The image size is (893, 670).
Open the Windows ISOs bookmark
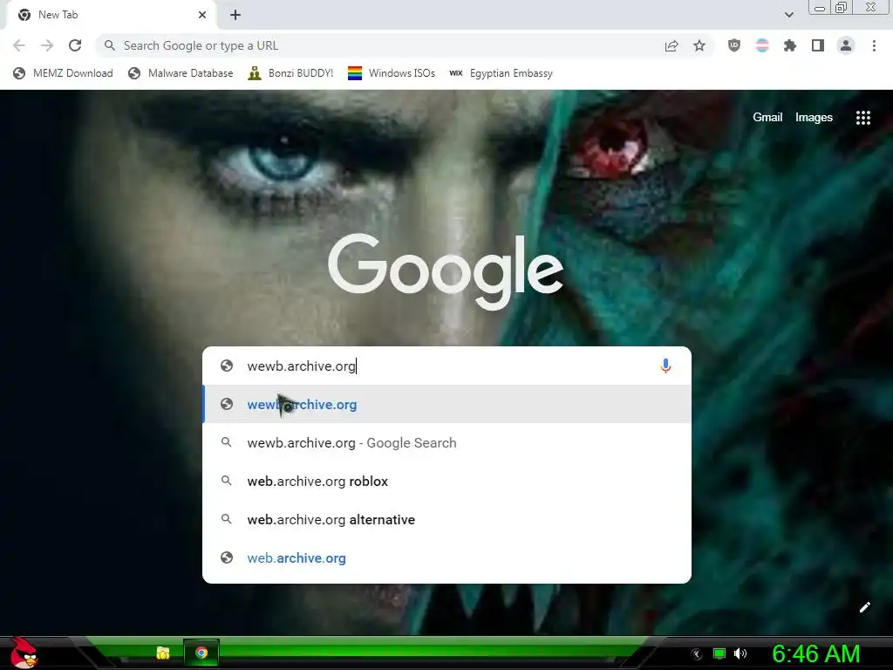pos(392,73)
